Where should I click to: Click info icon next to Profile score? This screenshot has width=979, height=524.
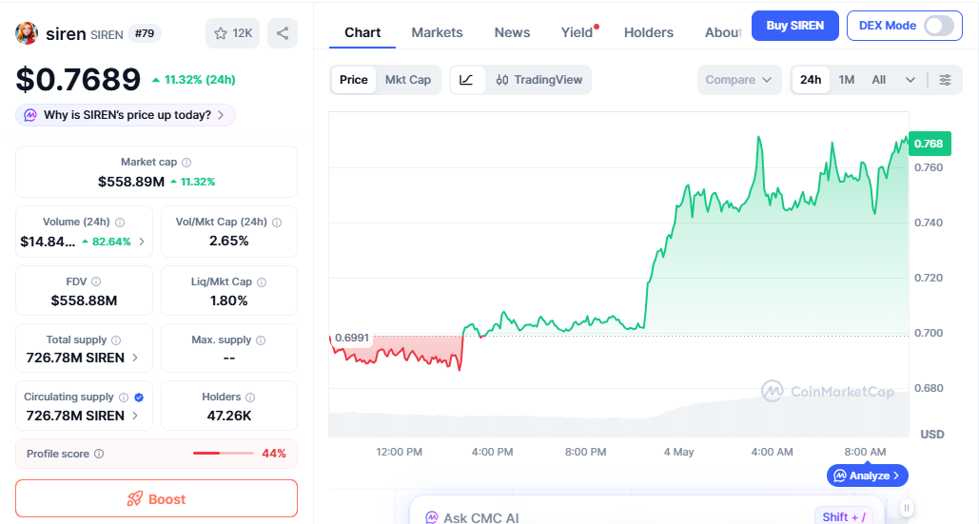[x=99, y=455]
